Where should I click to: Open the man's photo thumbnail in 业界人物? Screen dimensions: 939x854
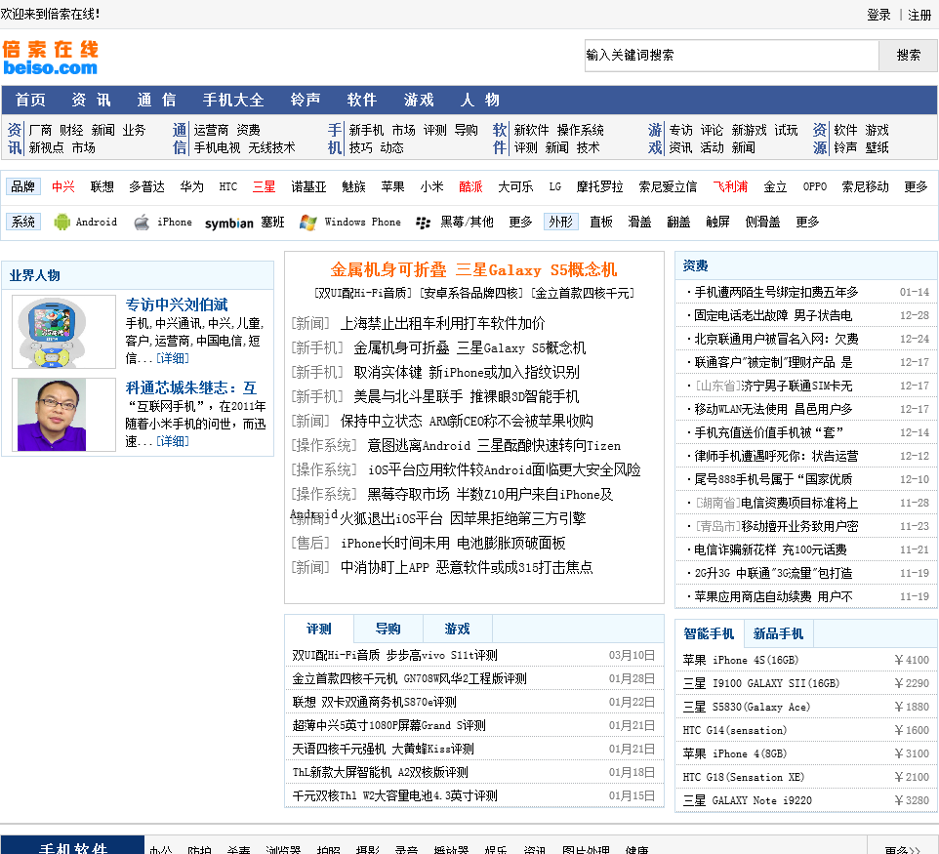coord(52,415)
